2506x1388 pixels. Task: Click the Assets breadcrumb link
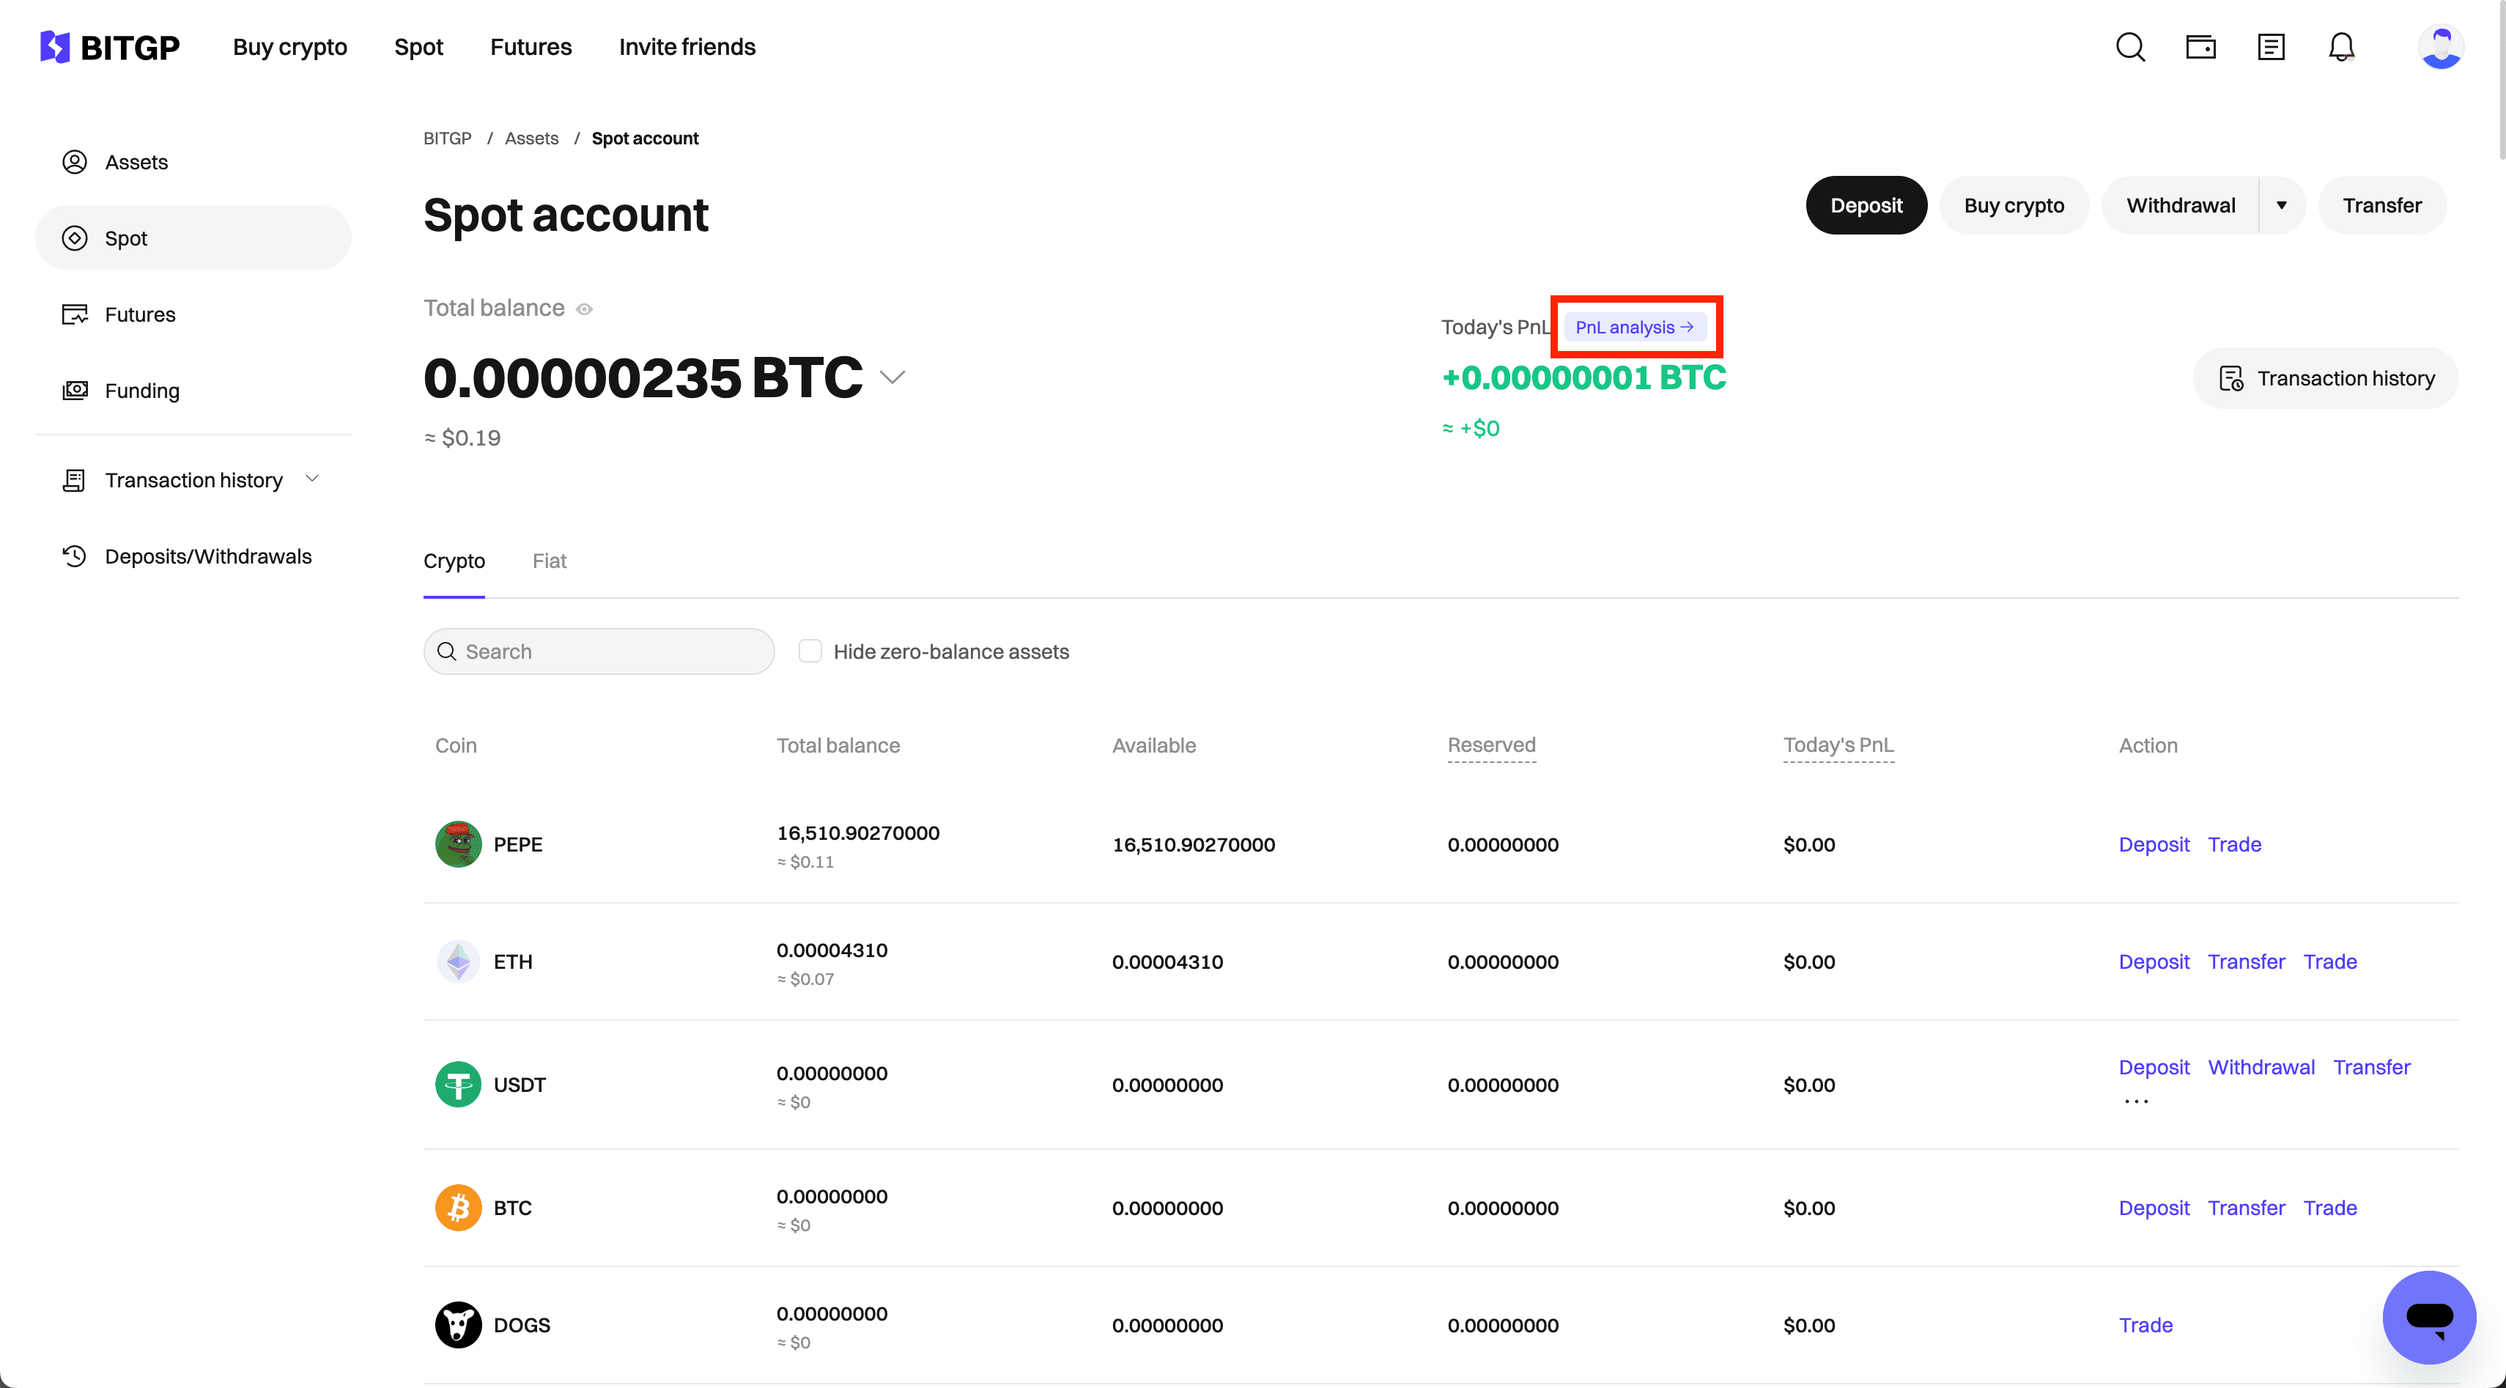point(531,138)
